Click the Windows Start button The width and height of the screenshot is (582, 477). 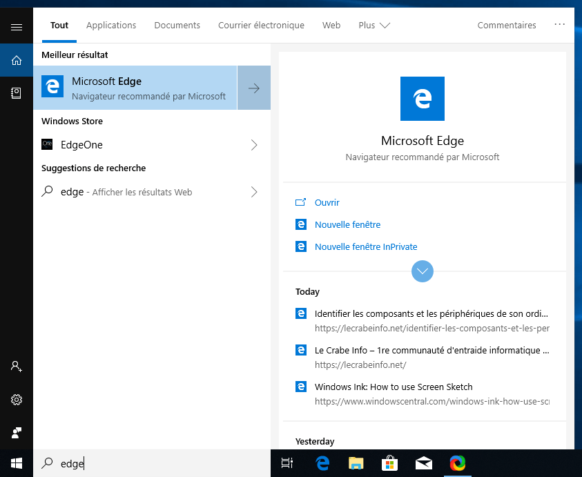17,463
